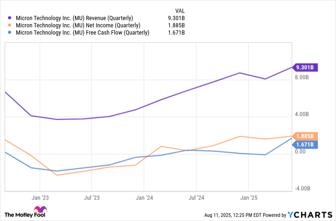This screenshot has width=336, height=221.
Task: Click the 4.00B y-axis label
Action: click(x=302, y=114)
